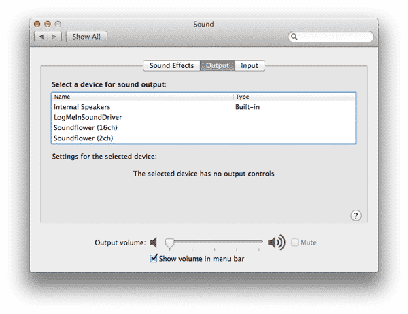Image resolution: width=408 pixels, height=314 pixels.
Task: Click the search field in toolbar
Action: pos(335,37)
